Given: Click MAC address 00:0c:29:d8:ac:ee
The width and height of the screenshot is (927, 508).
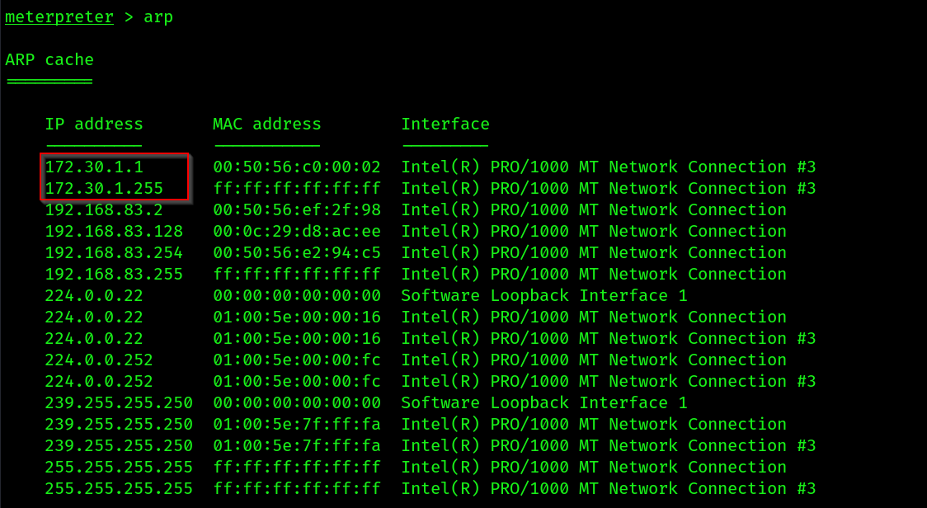Looking at the screenshot, I should coord(297,231).
